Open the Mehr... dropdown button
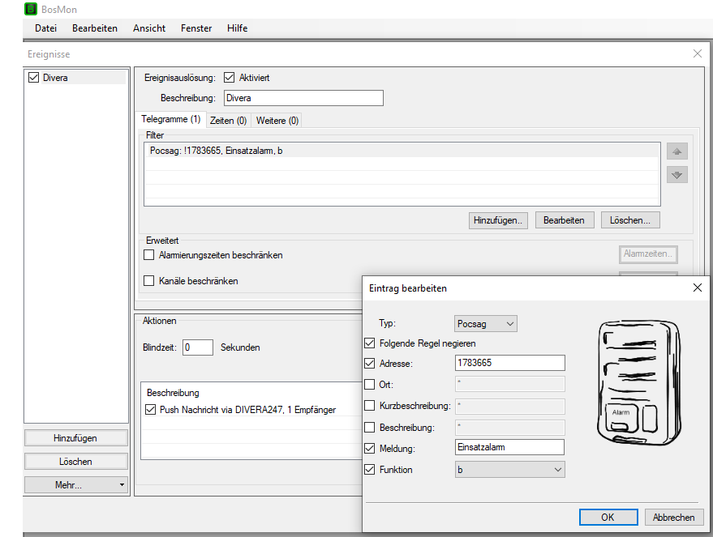Image resolution: width=713 pixels, height=537 pixels. coord(76,485)
